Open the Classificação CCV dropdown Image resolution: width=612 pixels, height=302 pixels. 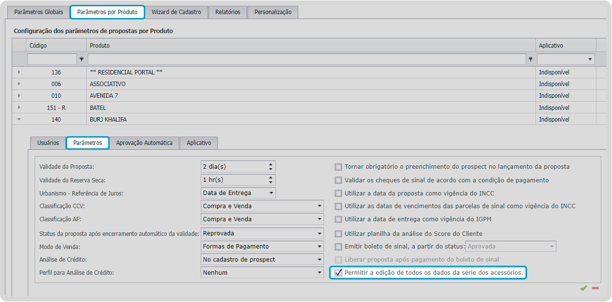click(319, 206)
